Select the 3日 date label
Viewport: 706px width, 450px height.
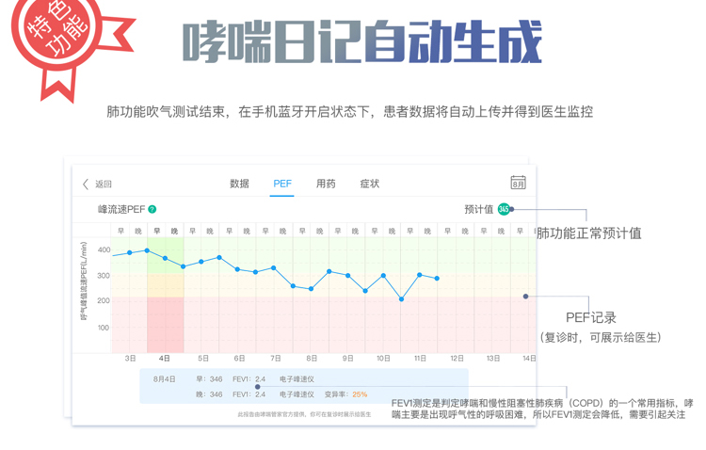coord(130,358)
